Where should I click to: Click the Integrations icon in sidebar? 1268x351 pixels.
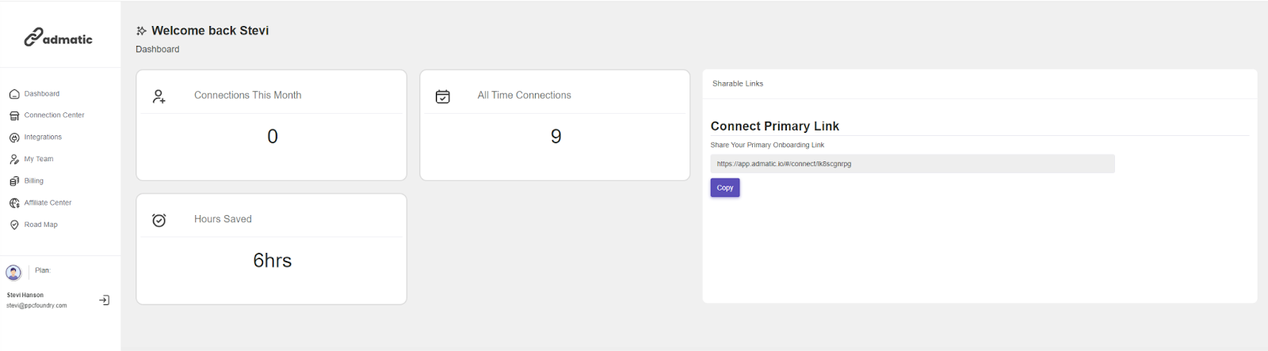point(14,138)
